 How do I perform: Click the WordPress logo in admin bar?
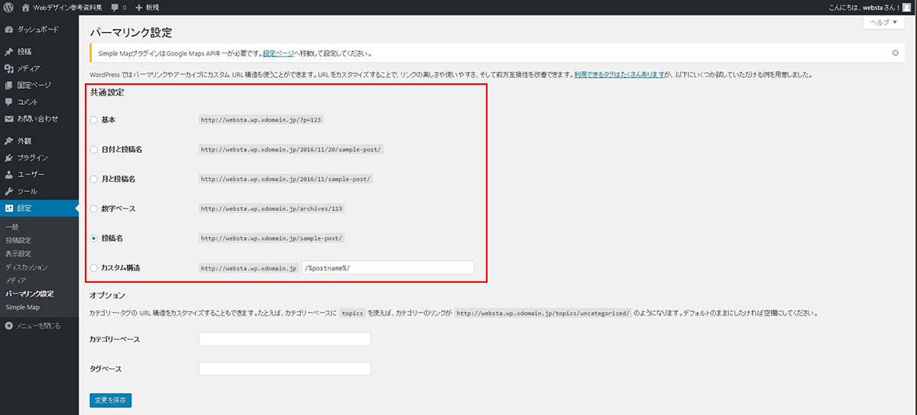point(8,7)
